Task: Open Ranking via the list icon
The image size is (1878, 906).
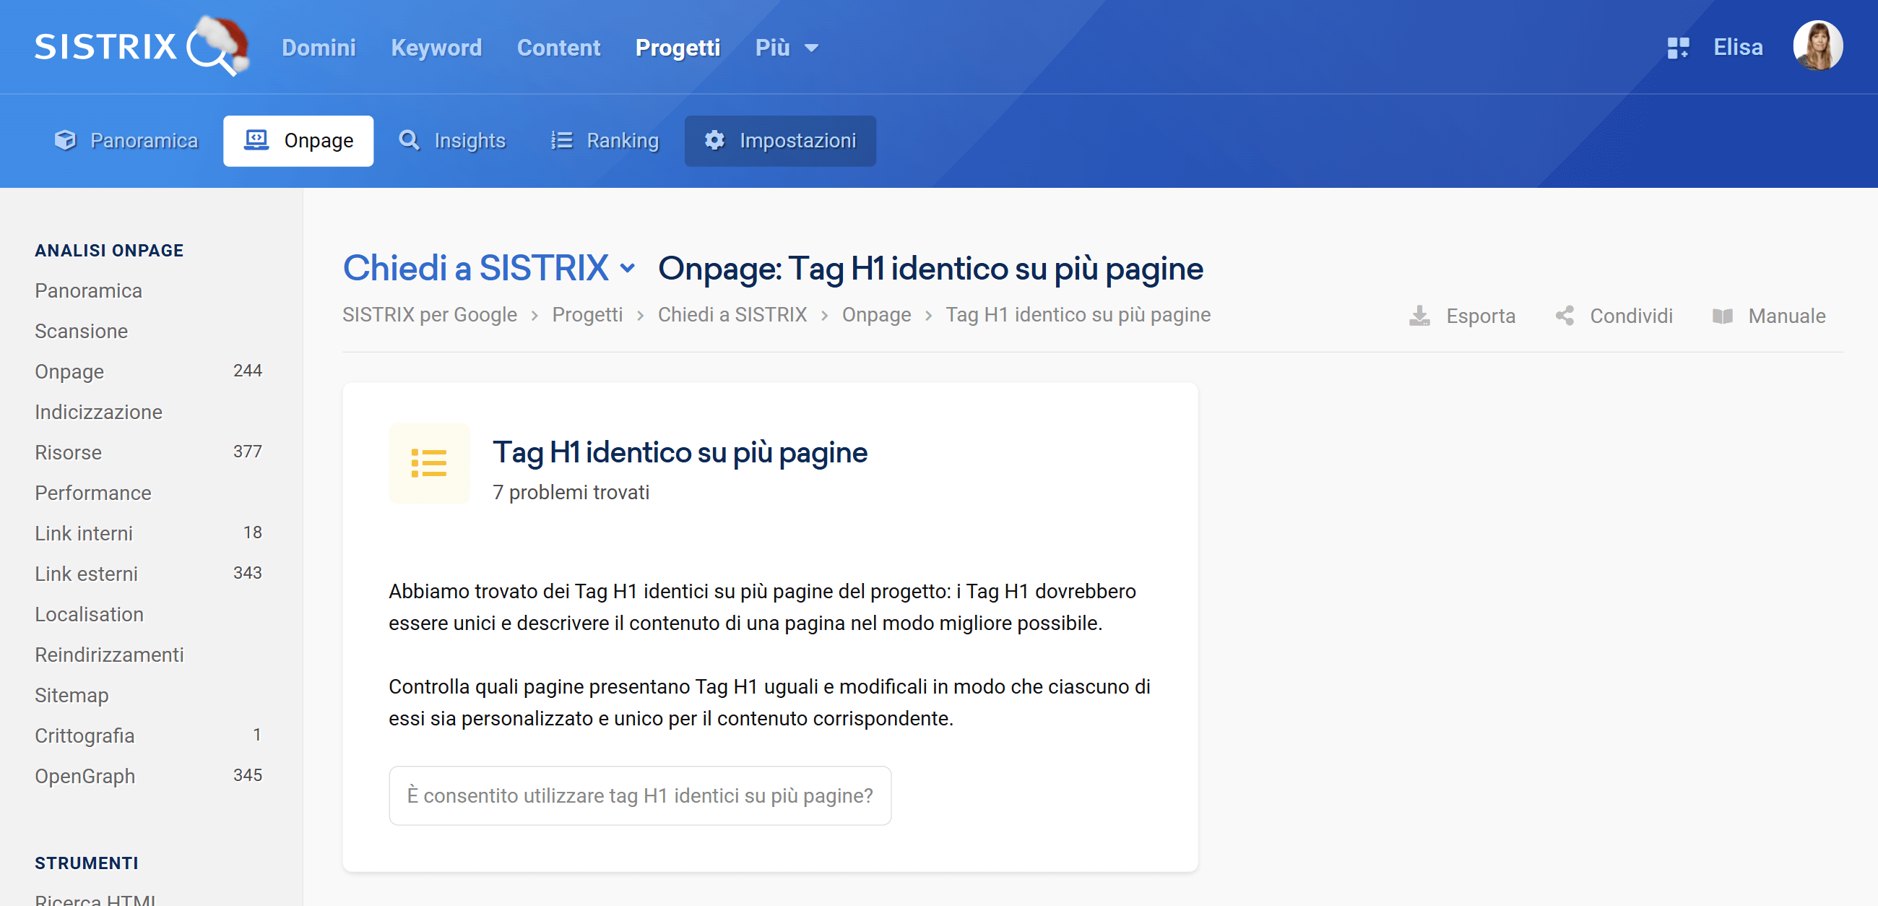Action: coord(561,140)
